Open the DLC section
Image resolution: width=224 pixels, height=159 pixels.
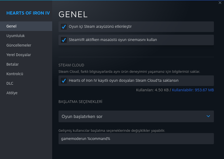(x=10, y=83)
